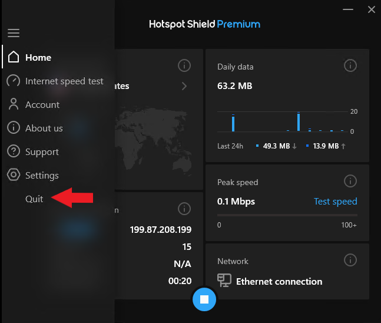Click the 49.3 MB download value
Image resolution: width=381 pixels, height=323 pixels.
pyautogui.click(x=277, y=146)
